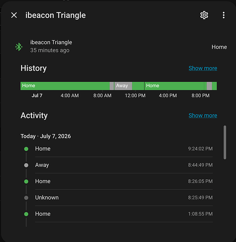Click the gray segment near 8:00 PM
The height and width of the screenshot is (242, 236).
tap(209, 86)
